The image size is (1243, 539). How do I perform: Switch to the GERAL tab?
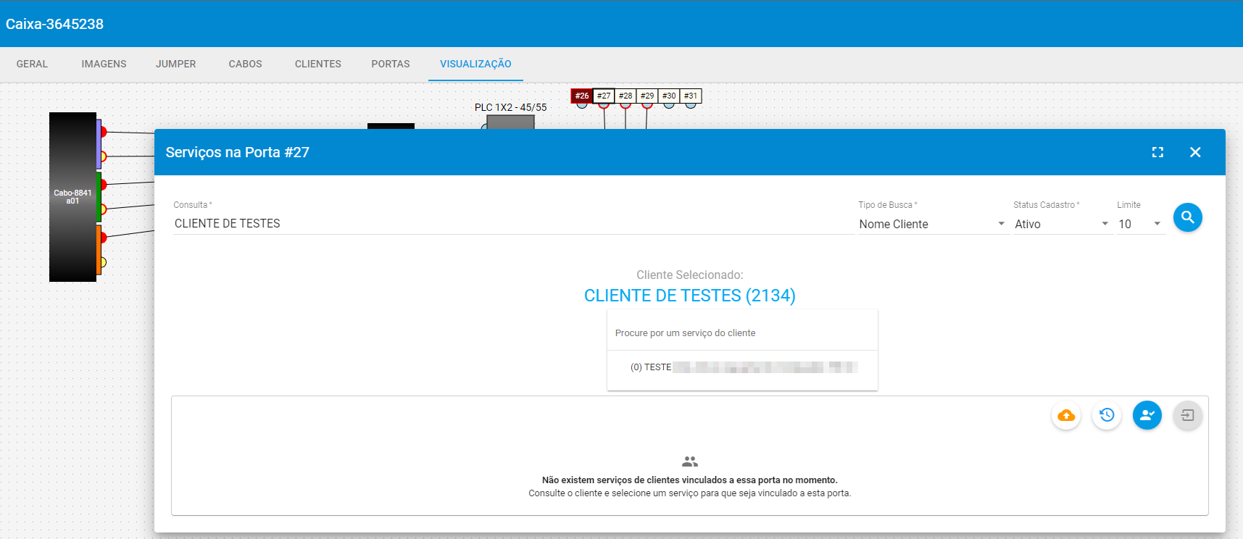(x=32, y=64)
